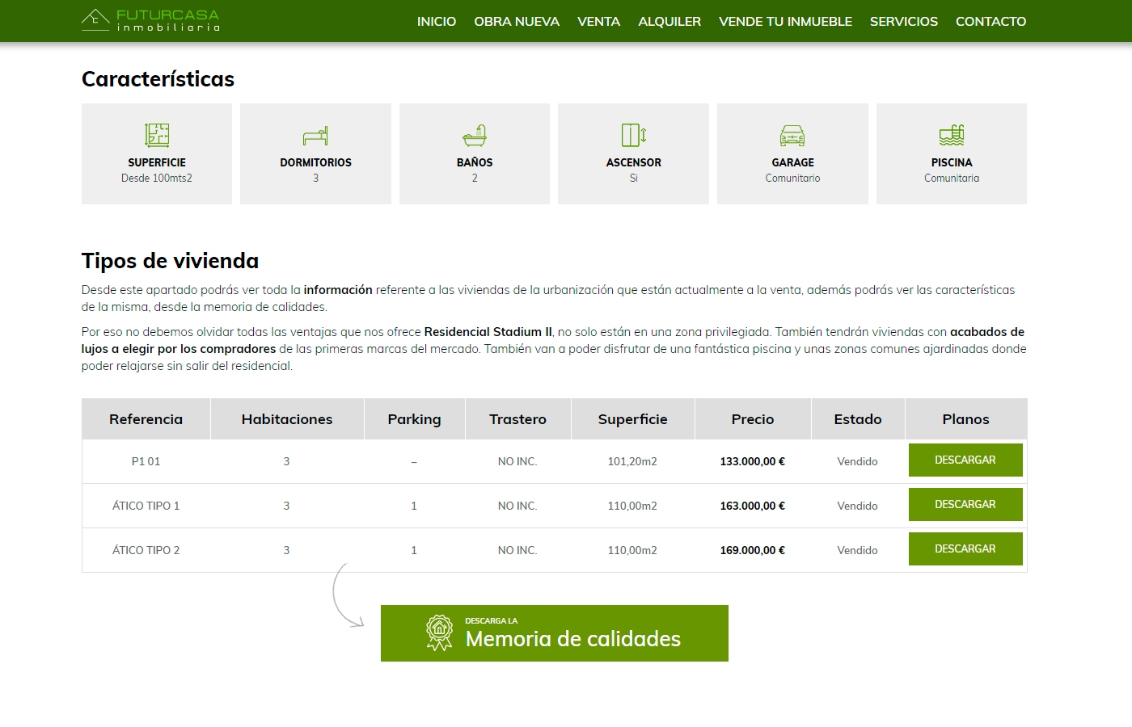Navigate to Alquiler page

pos(669,21)
